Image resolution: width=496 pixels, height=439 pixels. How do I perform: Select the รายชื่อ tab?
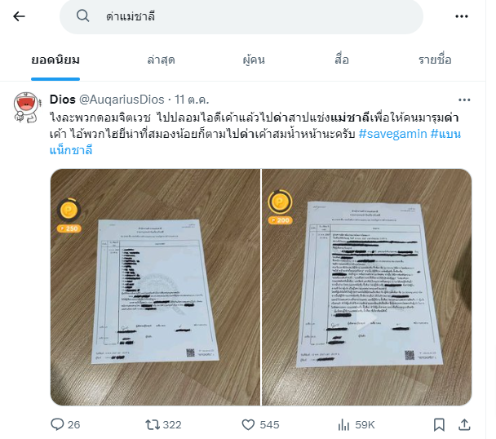tap(435, 60)
